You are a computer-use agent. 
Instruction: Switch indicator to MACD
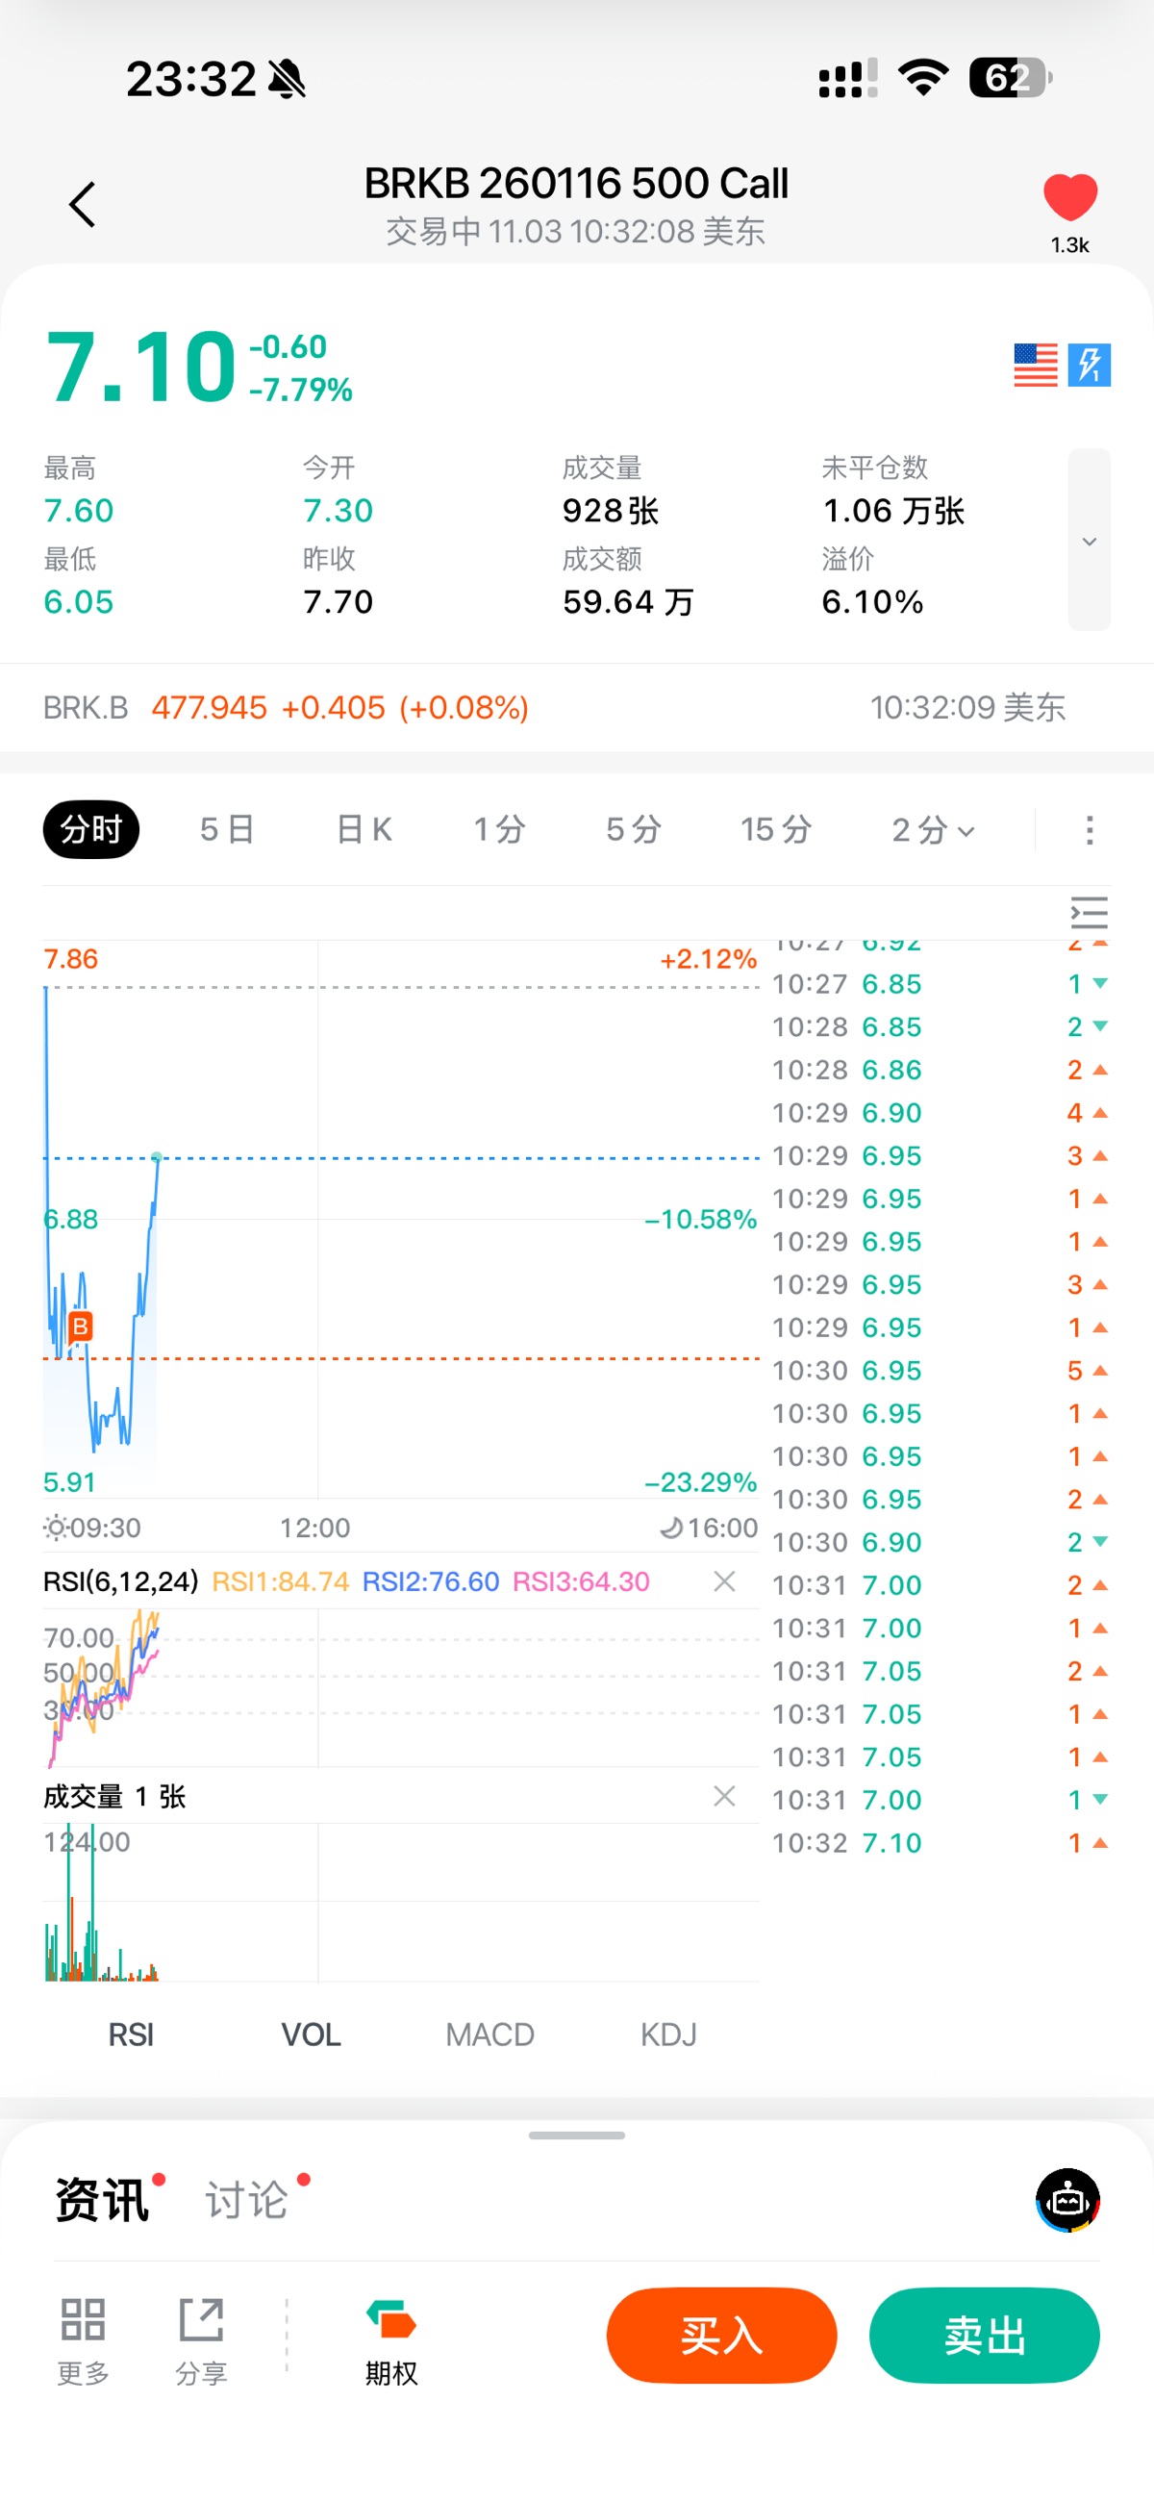(489, 2034)
